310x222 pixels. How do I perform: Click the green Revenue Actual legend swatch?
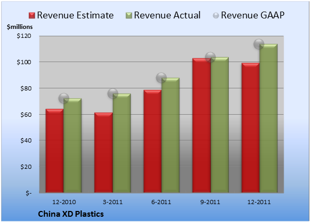[x=129, y=16]
